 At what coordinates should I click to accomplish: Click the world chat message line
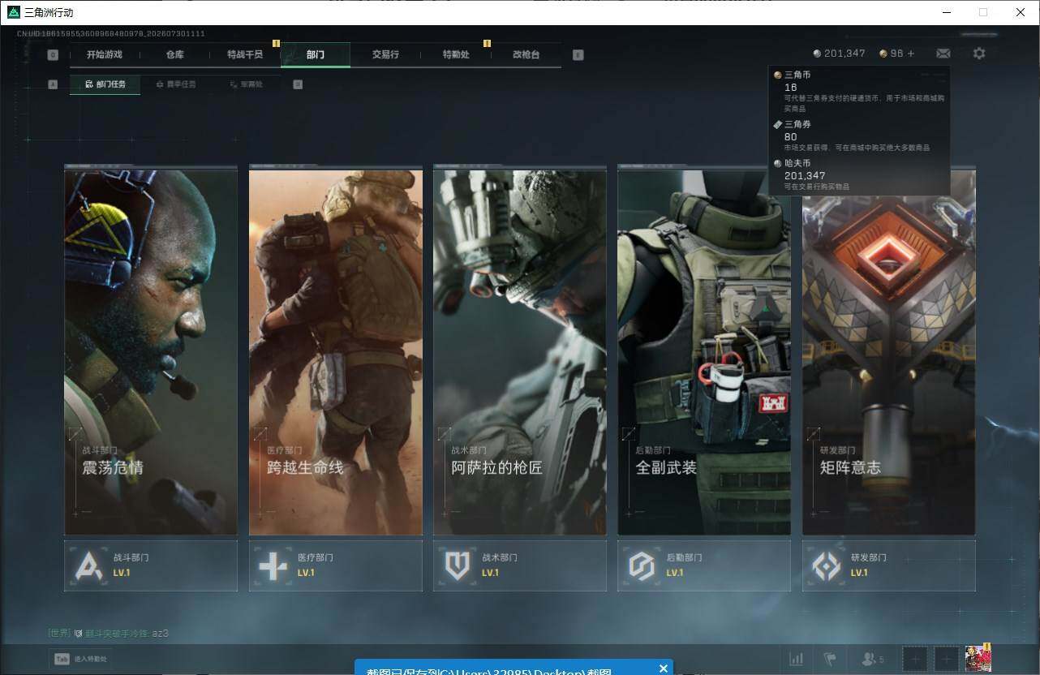point(109,633)
